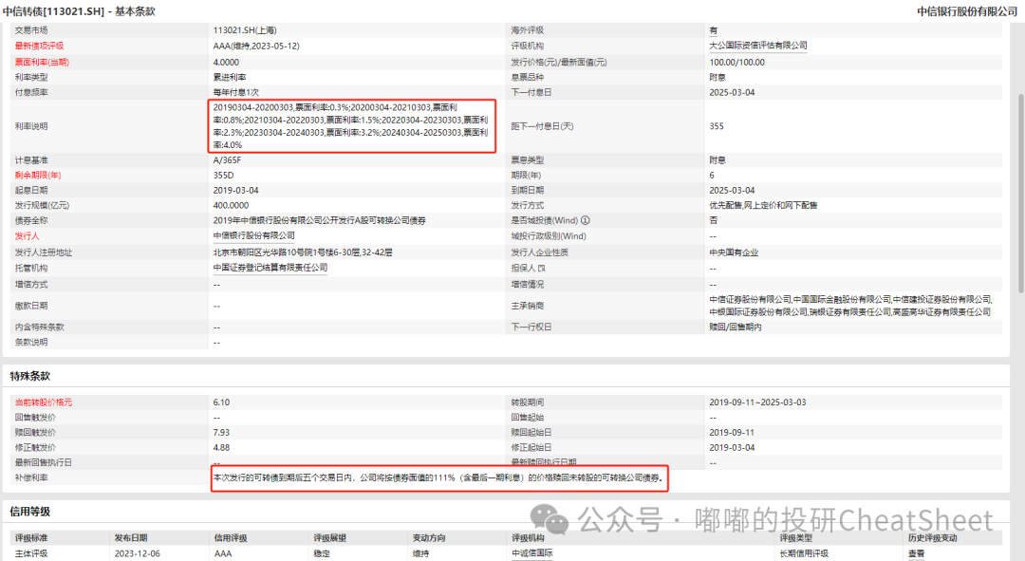The width and height of the screenshot is (1025, 561).
Task: Click 修正触发价 value 4.88
Action: (x=221, y=448)
